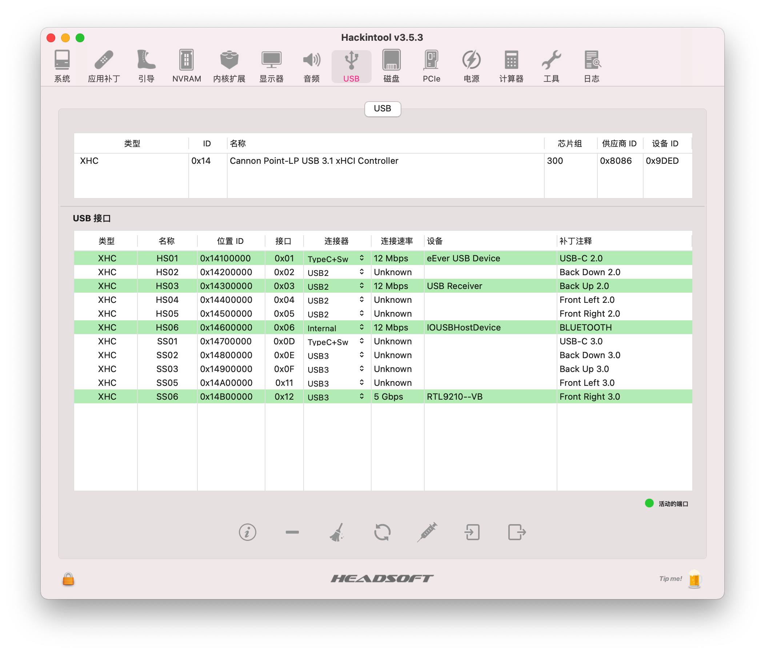
Task: Open the 音频 audio toolbar tab
Action: [311, 66]
